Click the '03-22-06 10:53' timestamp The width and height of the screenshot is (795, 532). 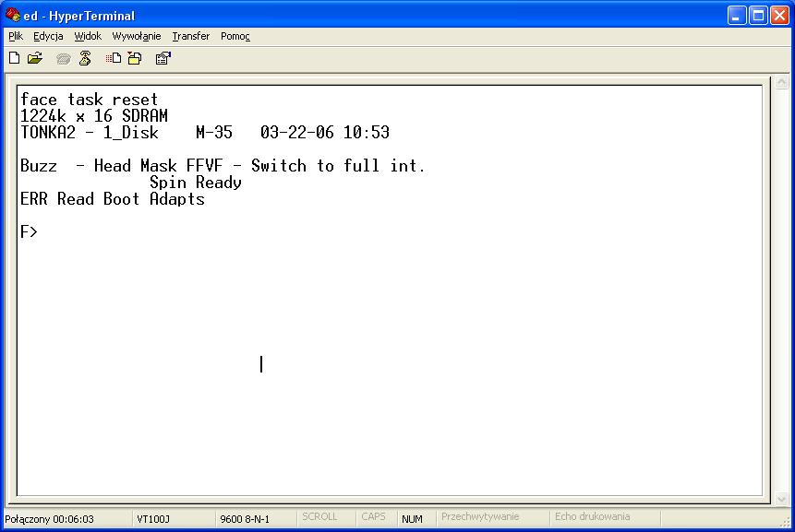click(325, 133)
